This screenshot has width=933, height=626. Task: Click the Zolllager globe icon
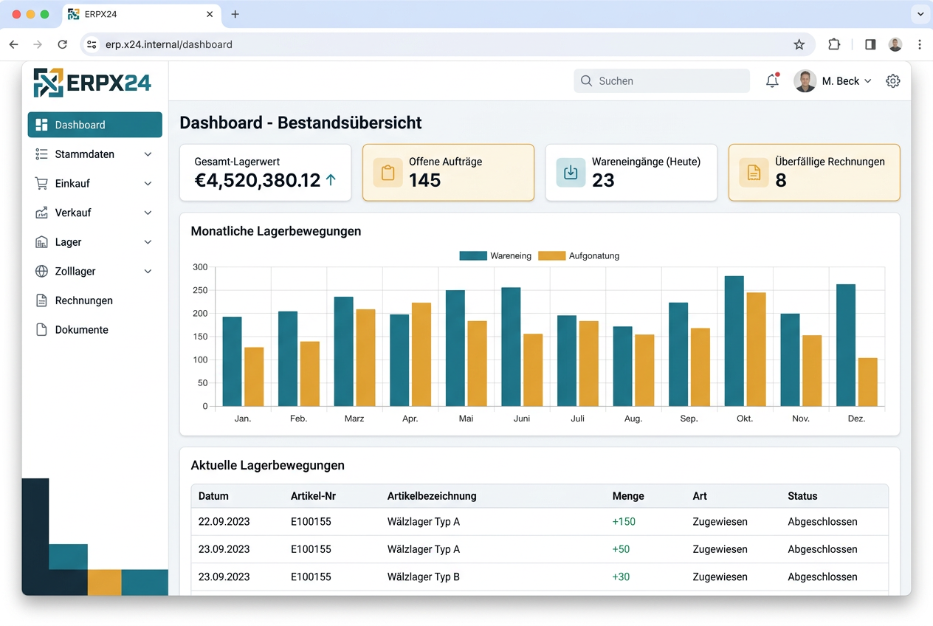click(41, 271)
